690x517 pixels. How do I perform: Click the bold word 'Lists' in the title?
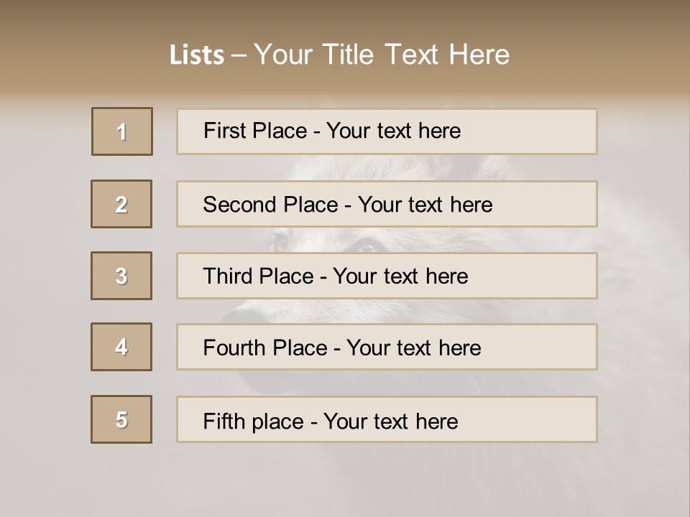pos(197,55)
